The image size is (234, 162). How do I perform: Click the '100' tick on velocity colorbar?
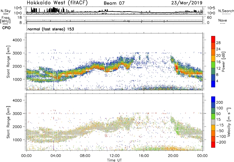click(x=220, y=108)
